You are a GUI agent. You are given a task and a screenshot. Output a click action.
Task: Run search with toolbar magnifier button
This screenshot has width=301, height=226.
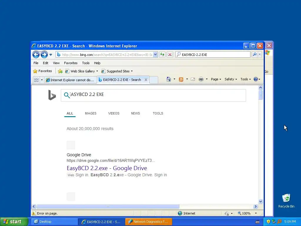[x=255, y=54]
